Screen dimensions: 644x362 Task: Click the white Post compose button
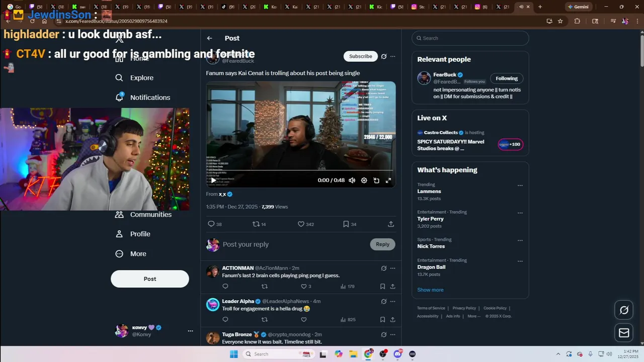pos(150,279)
